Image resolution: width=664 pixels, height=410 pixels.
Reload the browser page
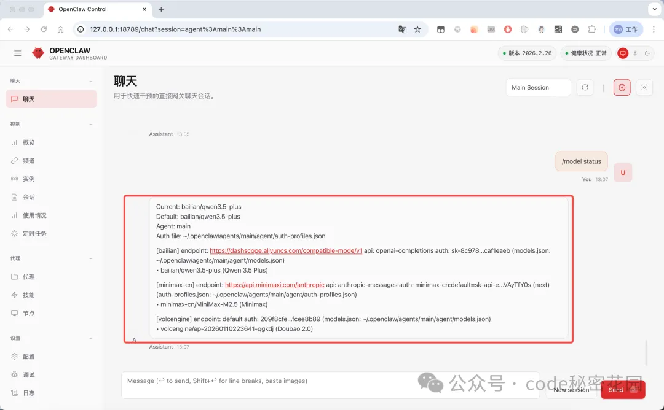(44, 29)
